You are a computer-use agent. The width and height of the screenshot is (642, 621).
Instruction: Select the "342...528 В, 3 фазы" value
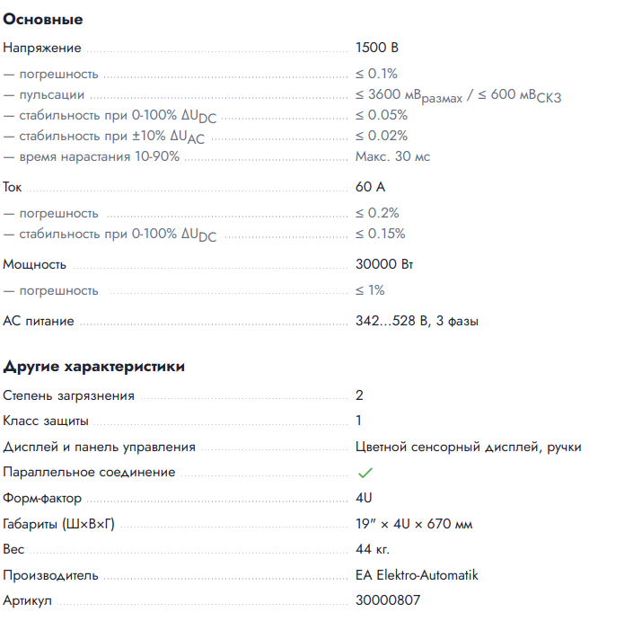pos(418,321)
